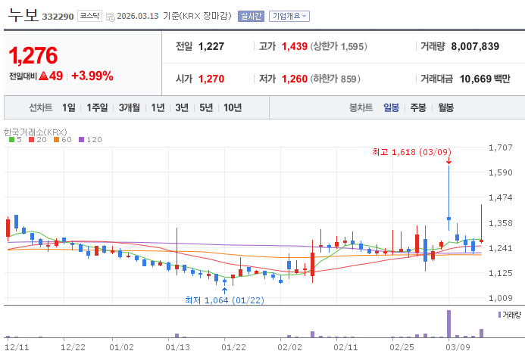
Task: Click the green 5-day moving average swatch
Action: coord(11,140)
